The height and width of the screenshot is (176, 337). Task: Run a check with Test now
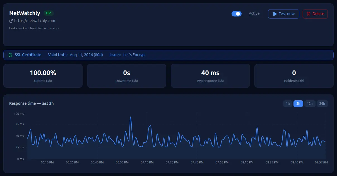(284, 14)
